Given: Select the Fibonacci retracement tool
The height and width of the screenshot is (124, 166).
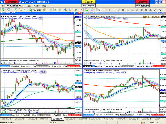Looking at the screenshot, I should point(132,10).
